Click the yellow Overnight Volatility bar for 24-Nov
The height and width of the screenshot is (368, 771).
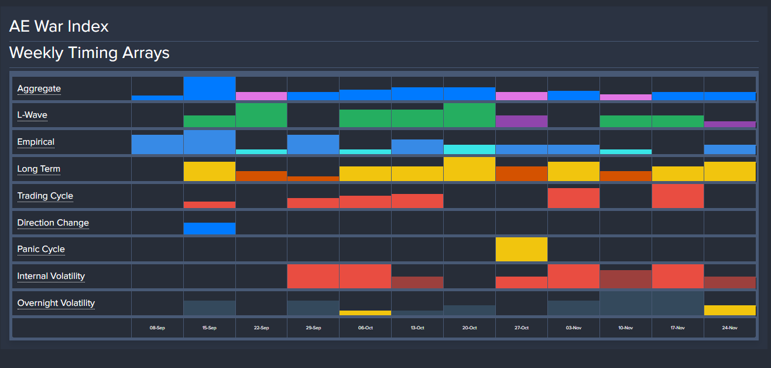pyautogui.click(x=729, y=311)
